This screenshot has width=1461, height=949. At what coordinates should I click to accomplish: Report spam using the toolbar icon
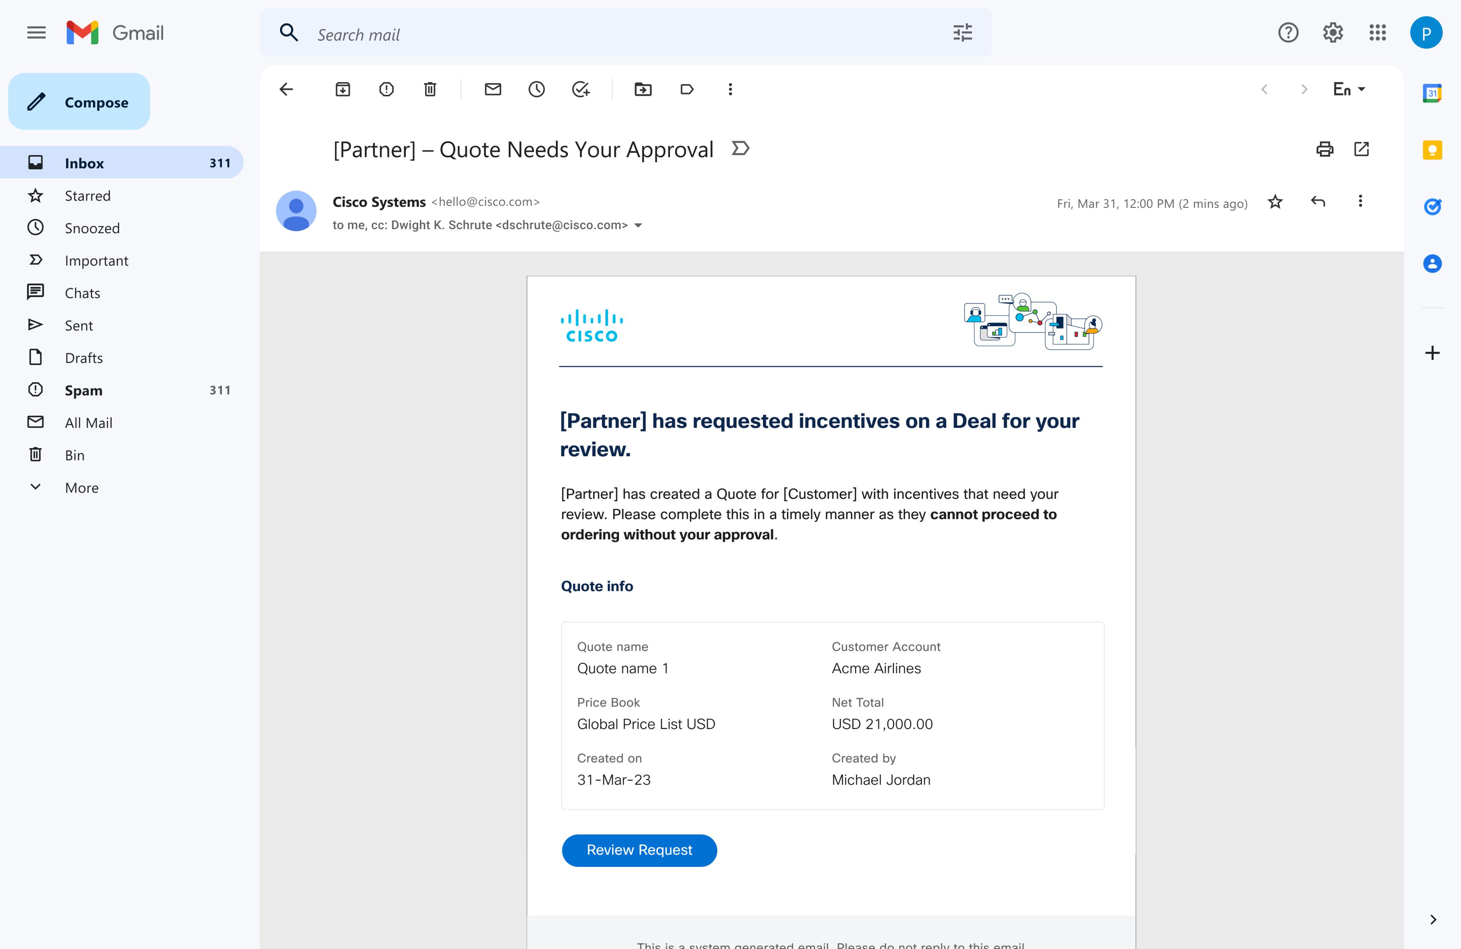coord(386,89)
